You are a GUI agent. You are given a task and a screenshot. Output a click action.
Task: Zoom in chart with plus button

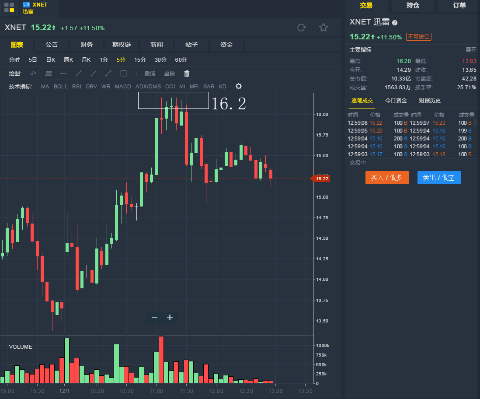click(170, 318)
